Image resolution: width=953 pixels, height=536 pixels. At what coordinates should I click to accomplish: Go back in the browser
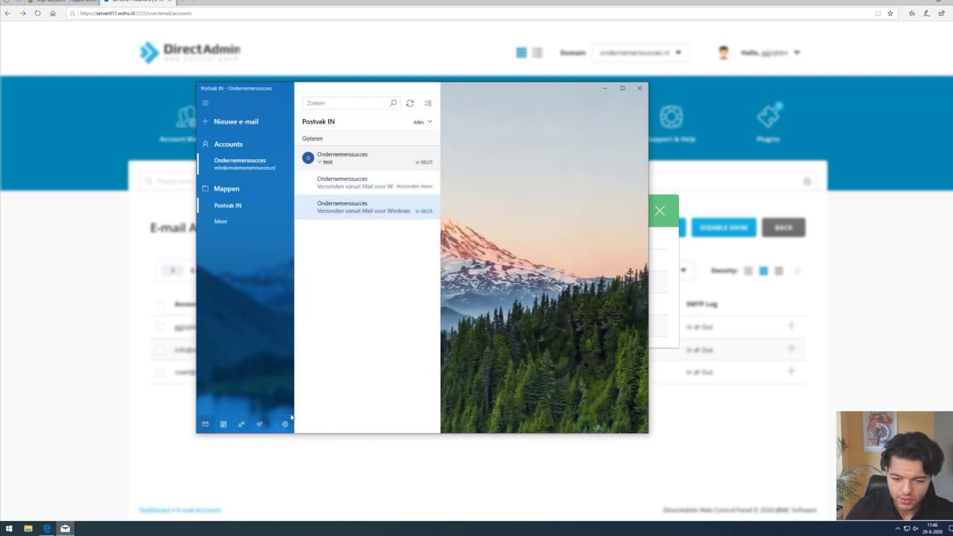tap(7, 13)
